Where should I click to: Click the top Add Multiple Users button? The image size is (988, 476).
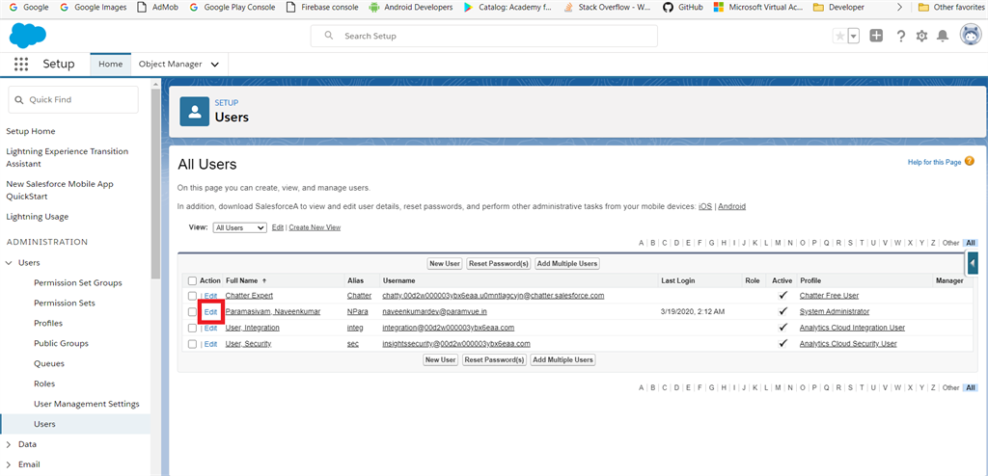click(x=567, y=263)
